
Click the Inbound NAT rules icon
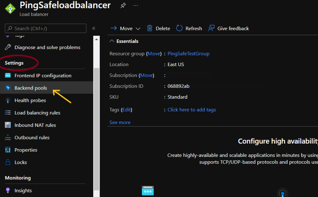[8, 125]
